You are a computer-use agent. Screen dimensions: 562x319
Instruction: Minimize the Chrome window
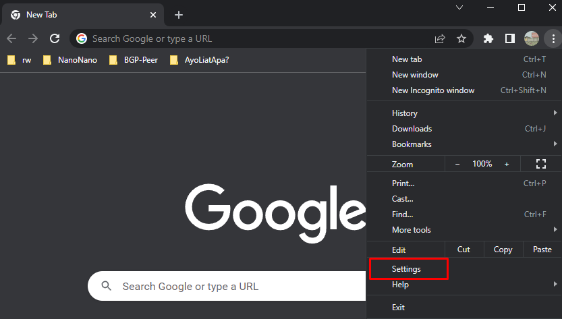(490, 7)
